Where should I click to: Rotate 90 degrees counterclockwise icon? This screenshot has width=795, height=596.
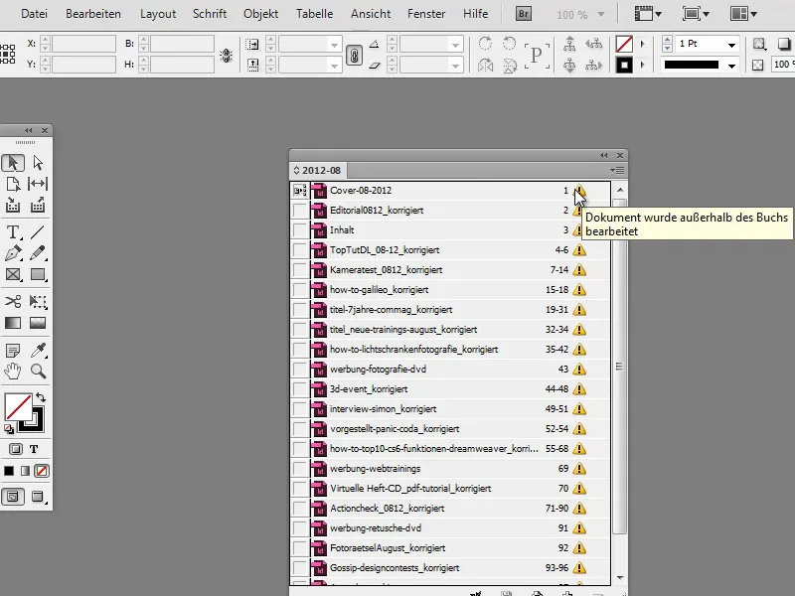[510, 44]
